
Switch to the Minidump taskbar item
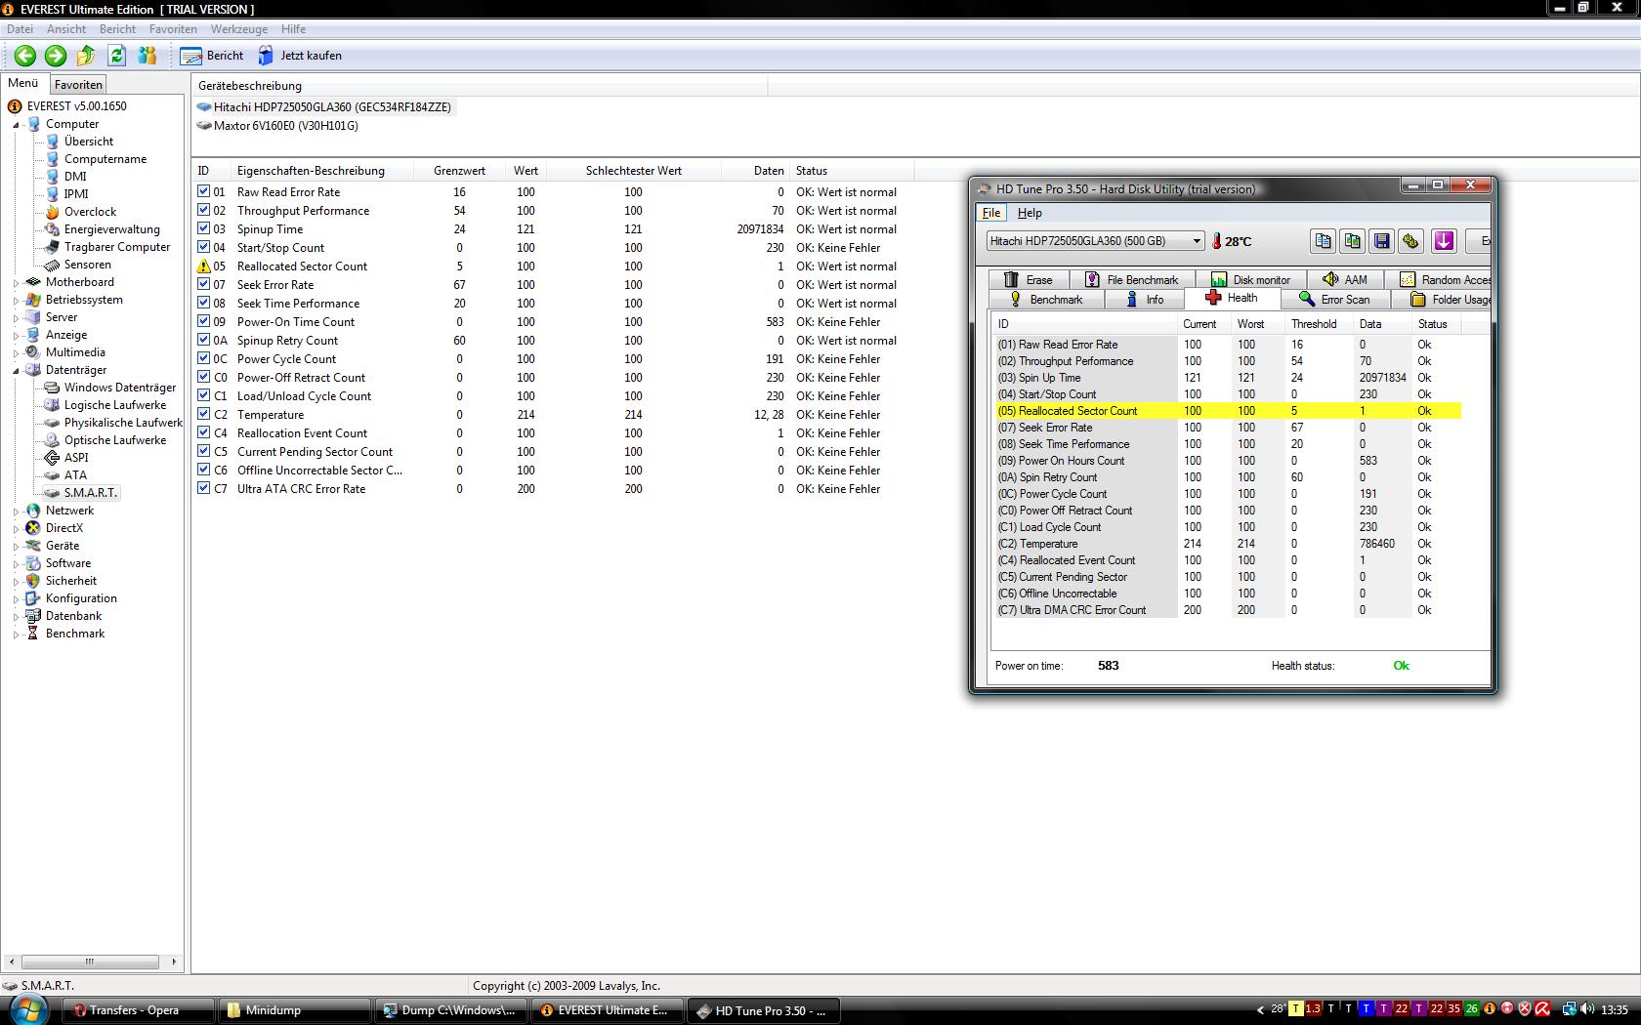[x=294, y=1010]
